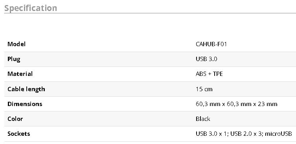Select the Color row label

click(x=15, y=119)
